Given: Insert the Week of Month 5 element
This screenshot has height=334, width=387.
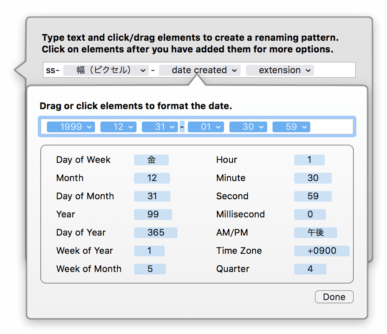Looking at the screenshot, I should 150,269.
